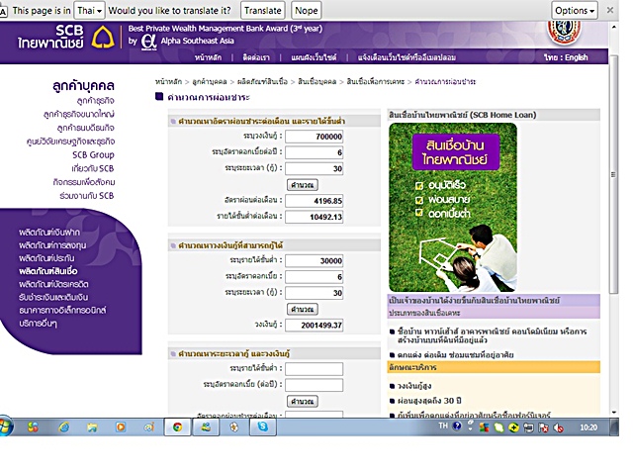Click the interest rate field in first calculator
This screenshot has width=633, height=475.
click(315, 152)
